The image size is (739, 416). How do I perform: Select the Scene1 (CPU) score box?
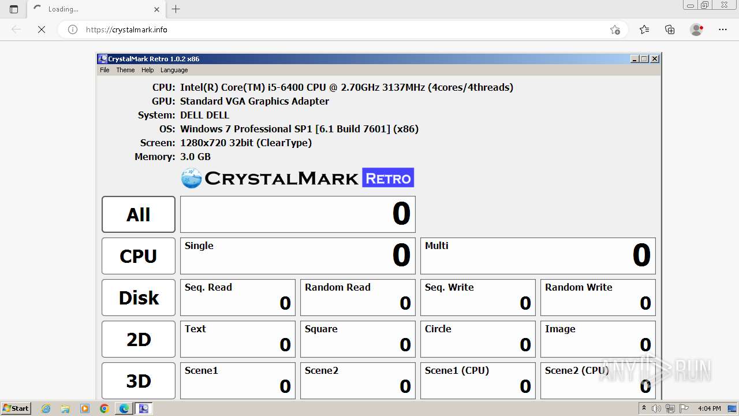click(x=478, y=381)
